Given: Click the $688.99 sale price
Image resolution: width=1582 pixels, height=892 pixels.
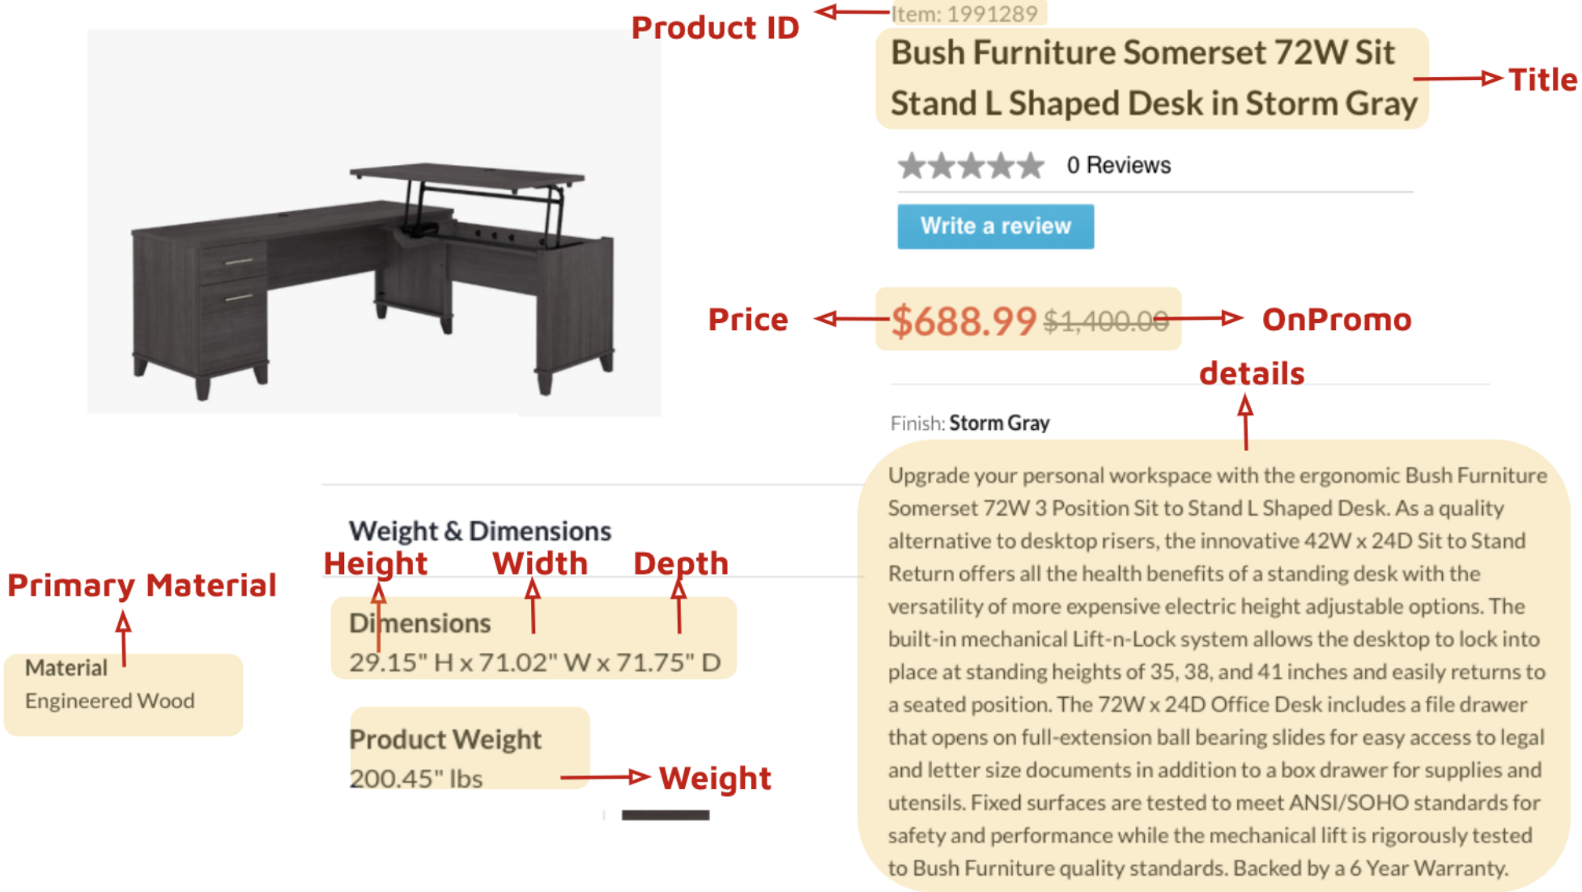Looking at the screenshot, I should pyautogui.click(x=963, y=321).
